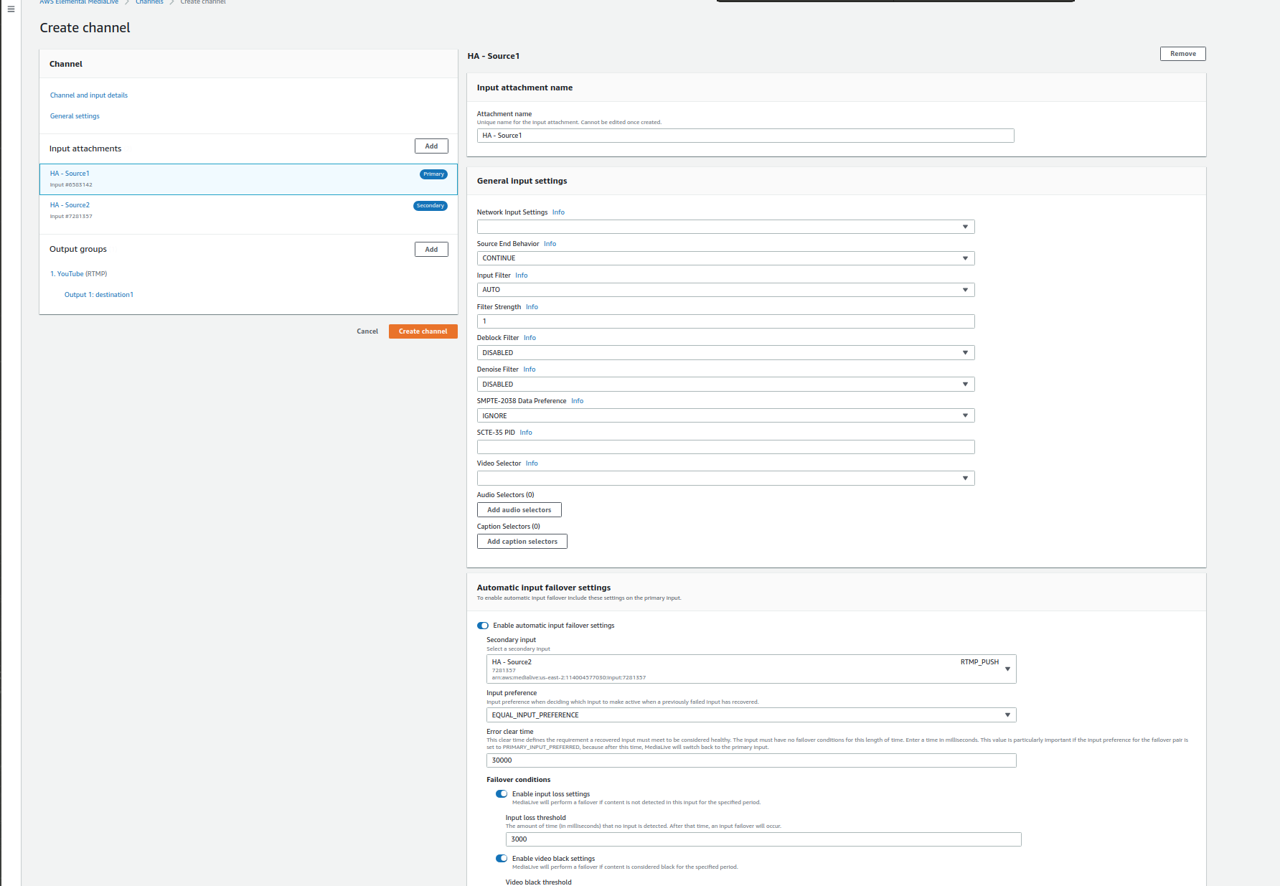Click the Secondary badge on HA - Source2

tap(430, 206)
